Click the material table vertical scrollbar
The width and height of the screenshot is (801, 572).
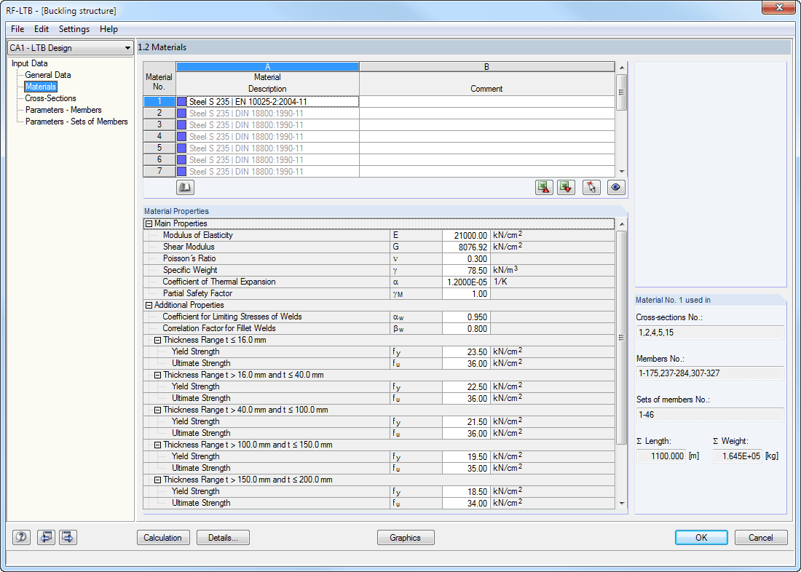(x=622, y=119)
